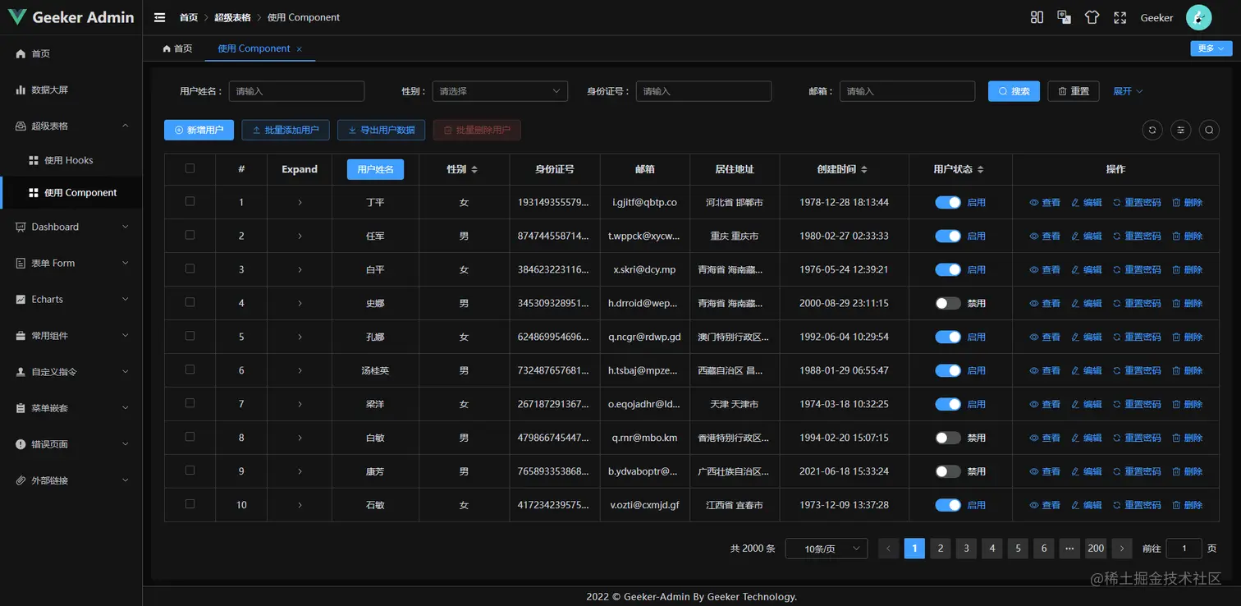Click the table refresh icon button
This screenshot has height=606, width=1241.
pyautogui.click(x=1152, y=130)
